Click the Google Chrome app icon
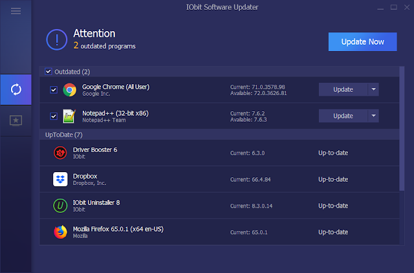Screen dimensions: 414x273 69,90
